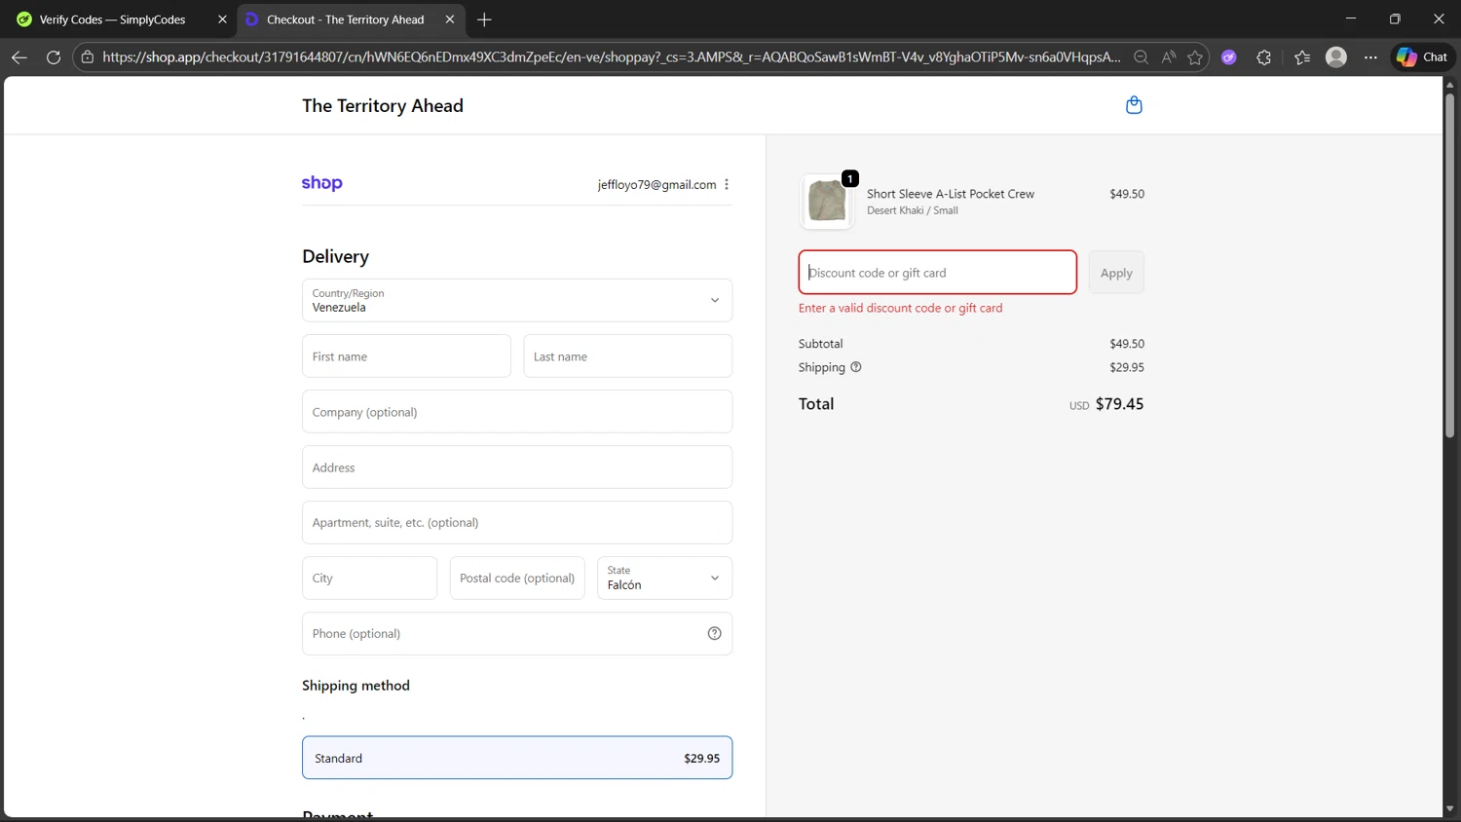1461x822 pixels.
Task: Click the First name field
Action: (x=406, y=356)
